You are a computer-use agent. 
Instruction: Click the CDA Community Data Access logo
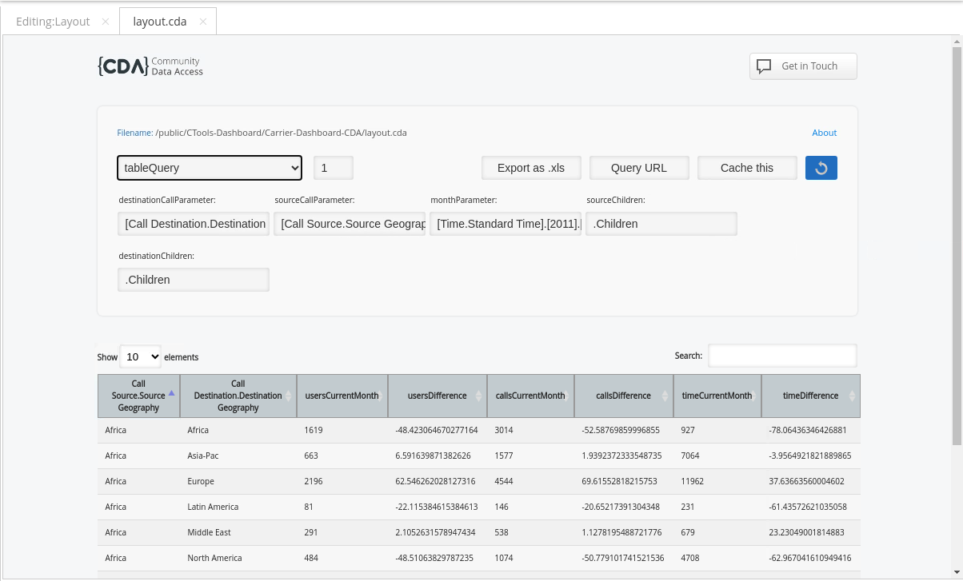150,66
